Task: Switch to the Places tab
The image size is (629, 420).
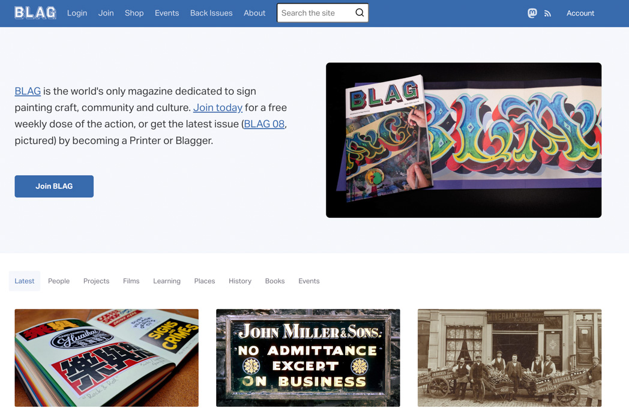Action: pyautogui.click(x=205, y=281)
